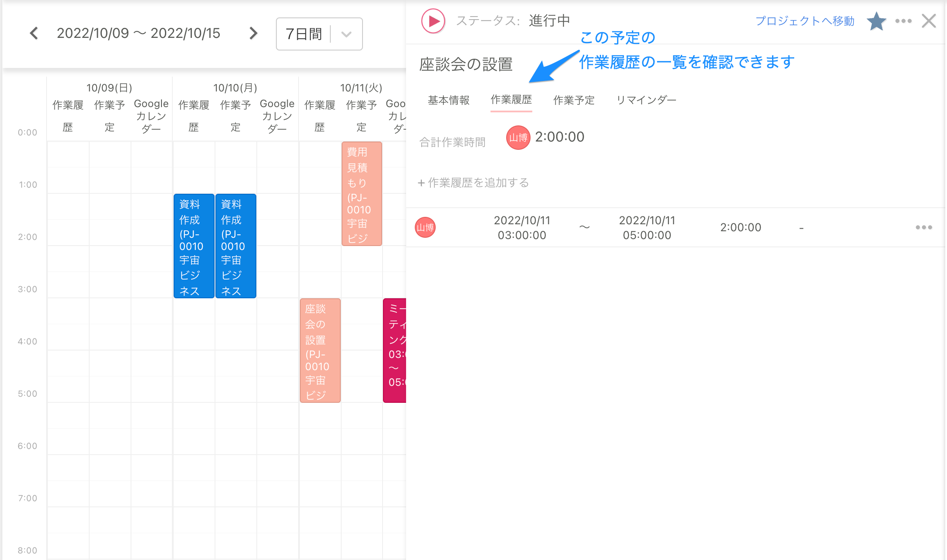Screen dimensions: 947x560
Task: Open the header three-dot more menu
Action: pos(903,21)
